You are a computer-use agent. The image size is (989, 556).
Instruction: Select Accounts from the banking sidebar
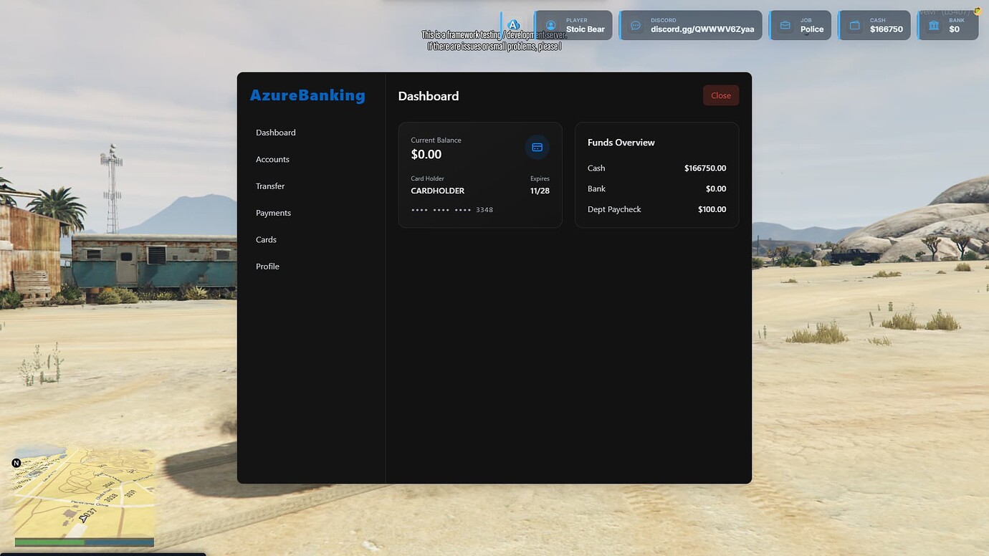[x=272, y=159]
